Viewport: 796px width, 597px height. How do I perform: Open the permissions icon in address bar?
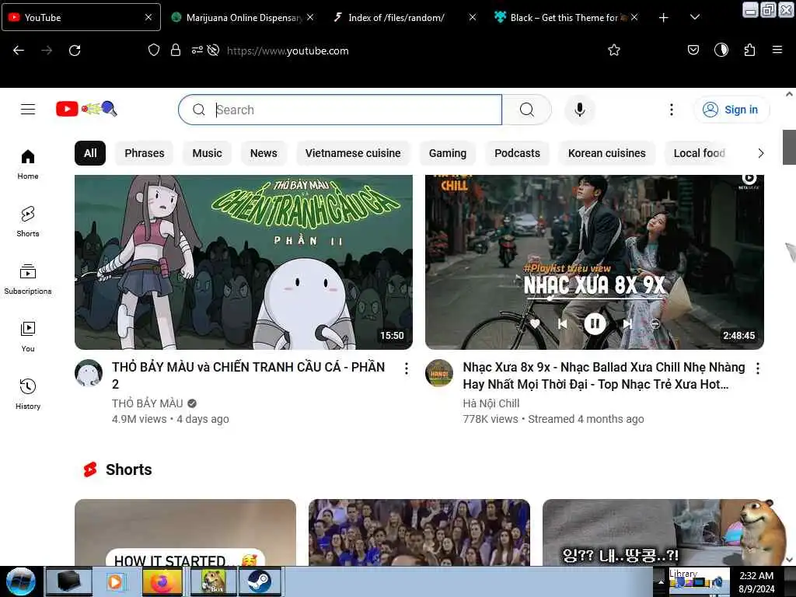click(197, 50)
